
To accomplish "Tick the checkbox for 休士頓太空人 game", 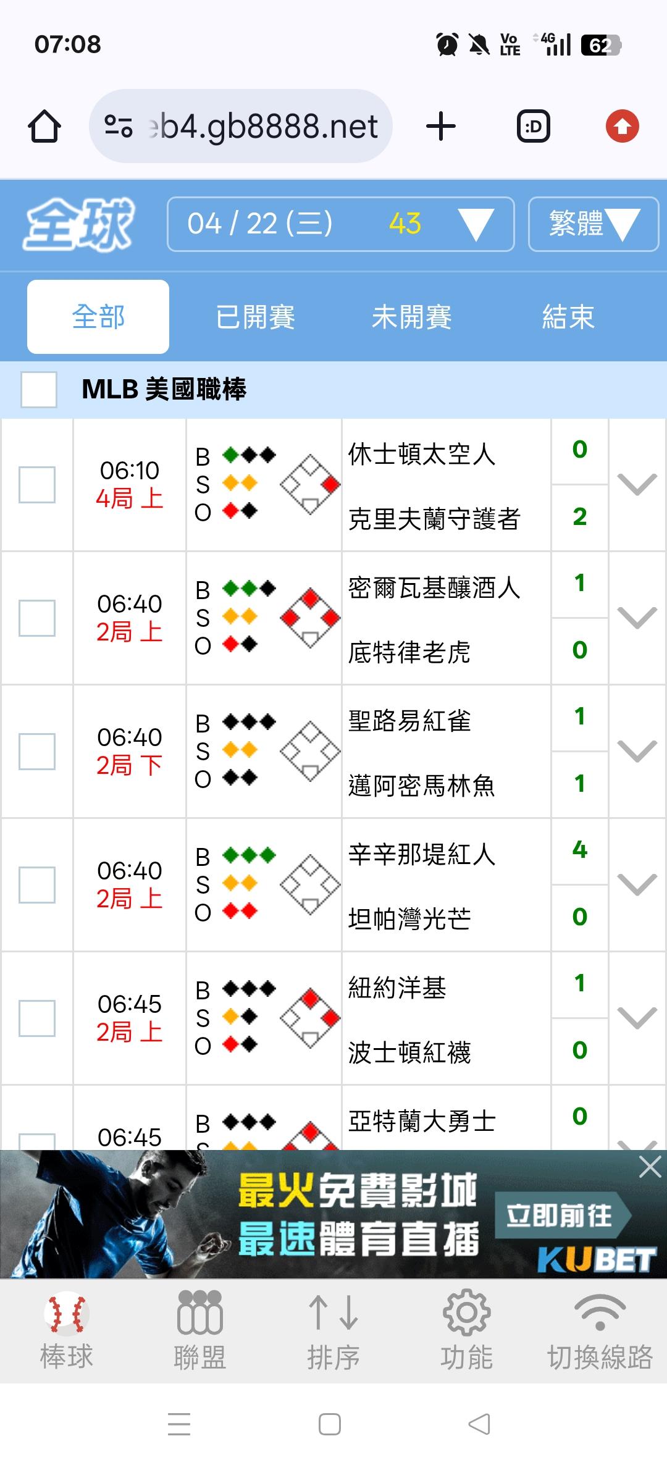I will click(37, 485).
